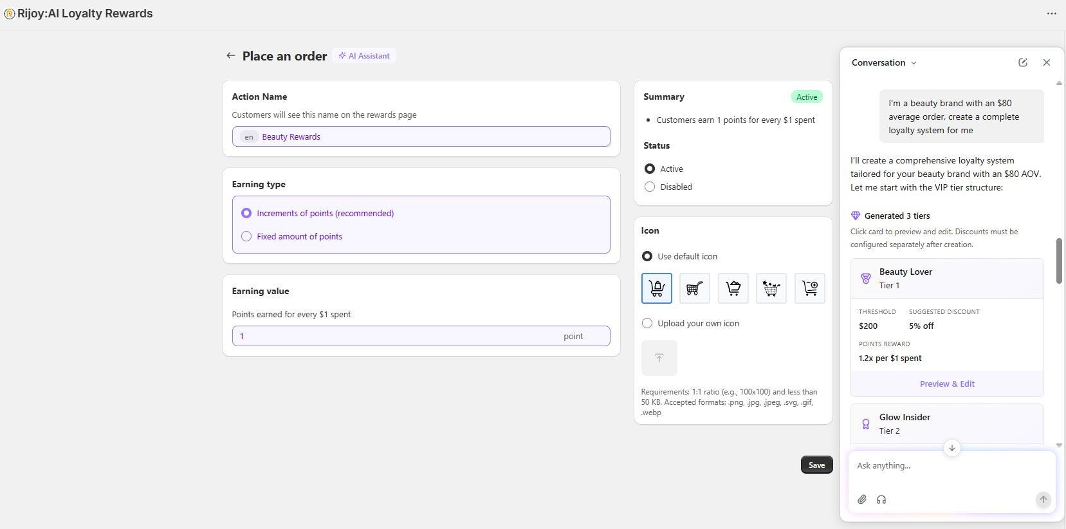Click Preview & Edit on Beauty Lover

point(947,384)
